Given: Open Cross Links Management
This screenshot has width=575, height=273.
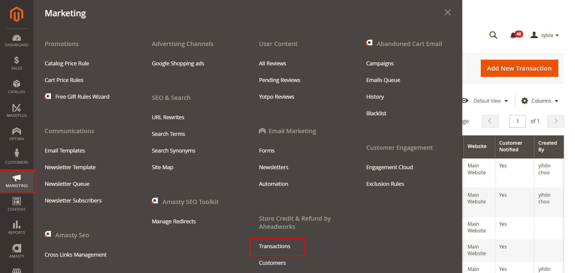Looking at the screenshot, I should pyautogui.click(x=76, y=255).
